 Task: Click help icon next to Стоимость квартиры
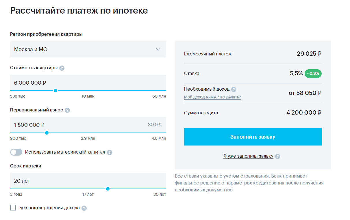pos(62,68)
